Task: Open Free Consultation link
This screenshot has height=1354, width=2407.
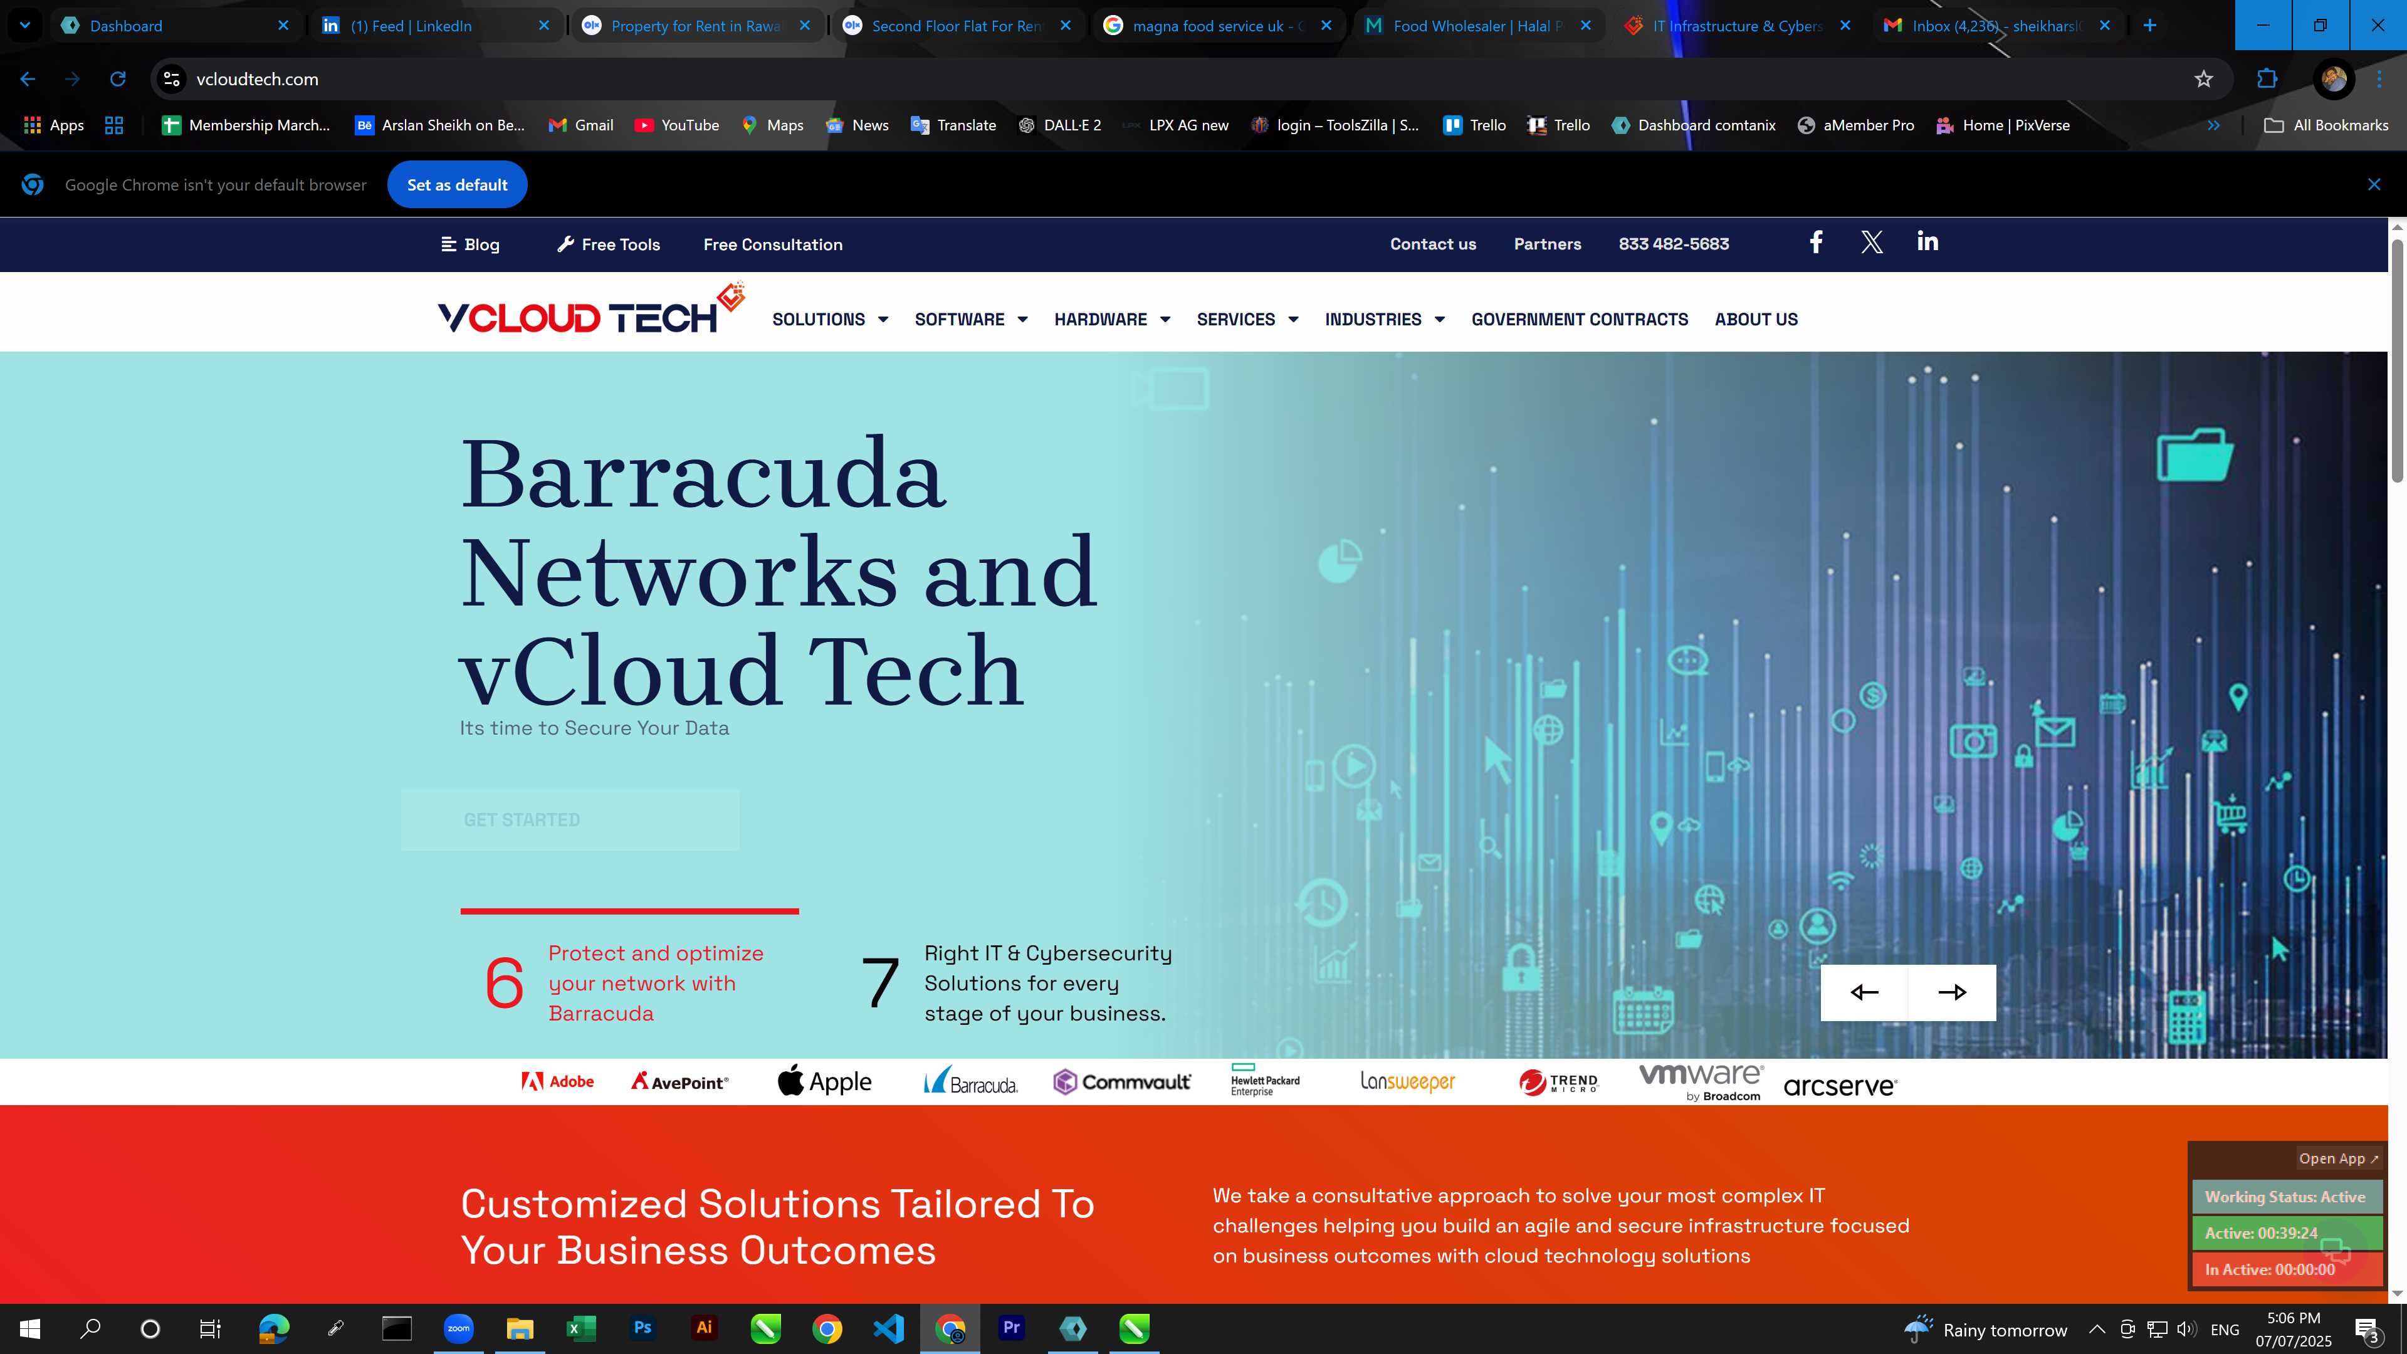Action: click(773, 245)
